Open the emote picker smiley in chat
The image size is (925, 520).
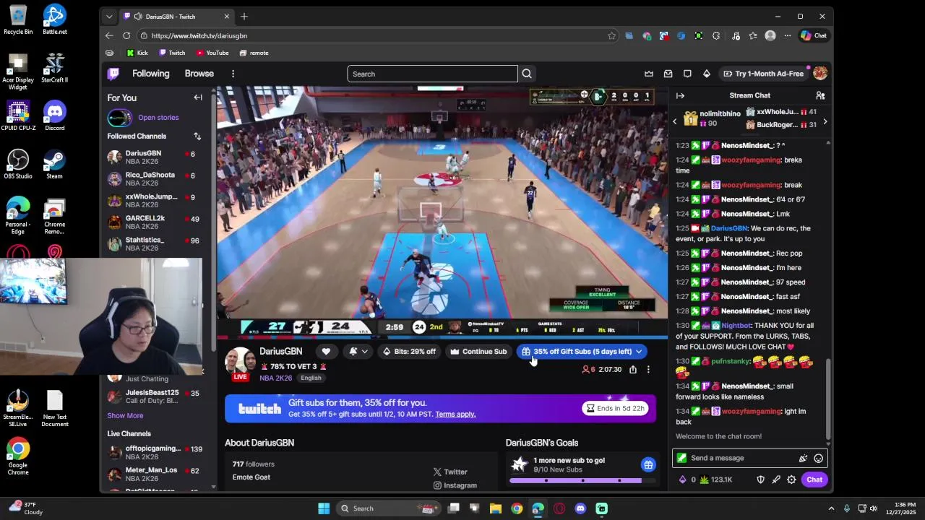(x=819, y=458)
